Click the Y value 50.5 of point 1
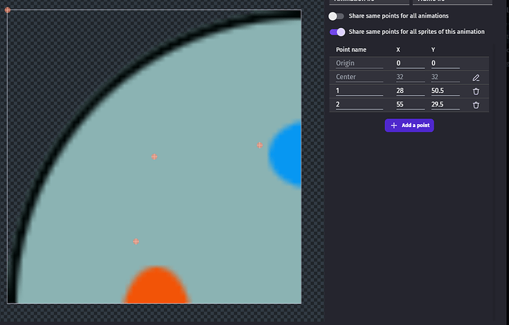Viewport: 509px width, 325px height. point(445,91)
